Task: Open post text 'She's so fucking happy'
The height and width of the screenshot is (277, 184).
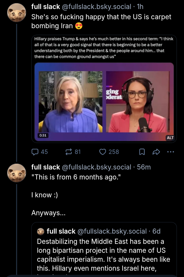Action: coord(101,21)
